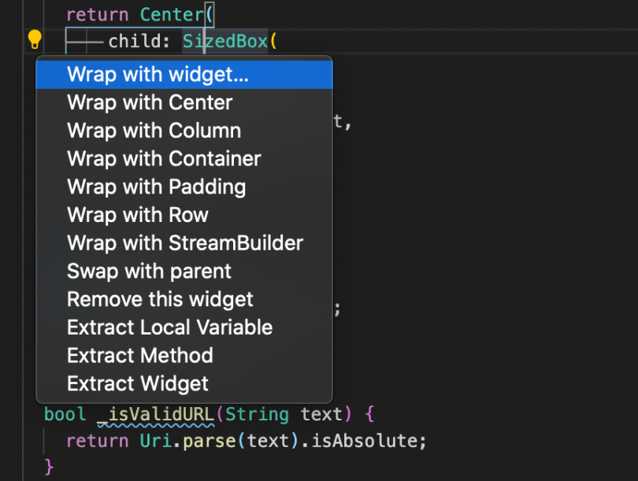638x481 pixels.
Task: Choose "Wrap with Center" option
Action: click(x=149, y=102)
